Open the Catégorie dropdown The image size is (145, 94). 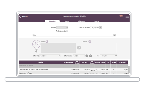click(x=50, y=56)
